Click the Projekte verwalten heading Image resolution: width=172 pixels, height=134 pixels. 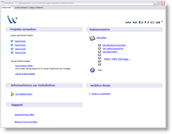[23, 29]
